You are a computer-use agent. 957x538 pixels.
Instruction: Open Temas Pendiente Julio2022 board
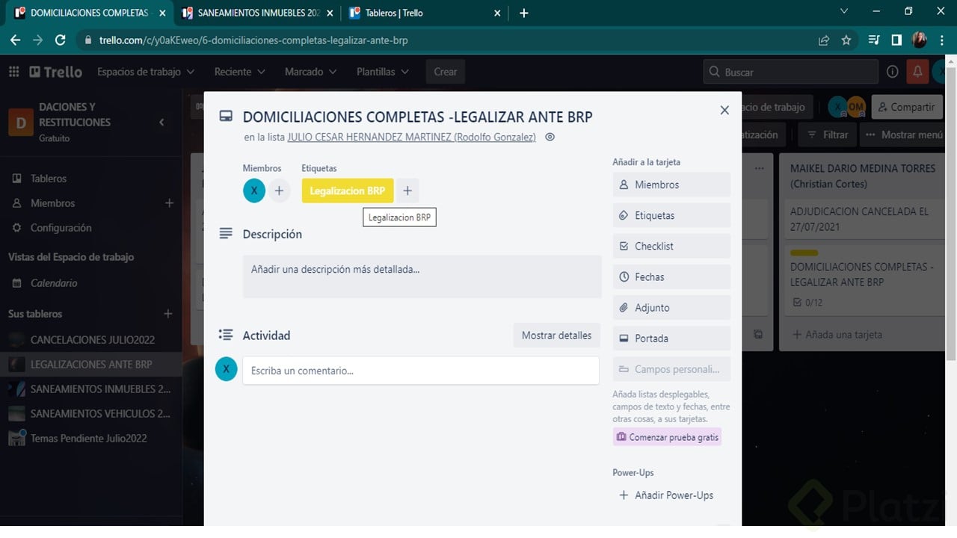(90, 439)
